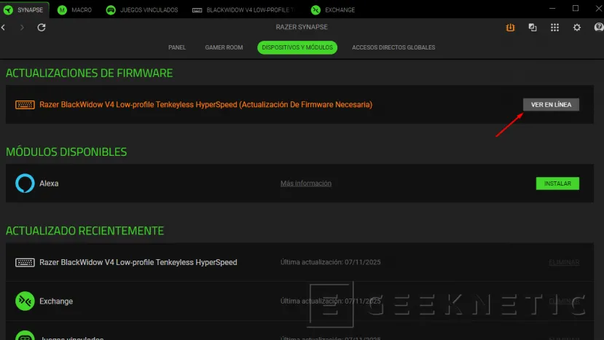Click the white keyboard icon in recently updated
604x340 pixels.
coord(25,263)
